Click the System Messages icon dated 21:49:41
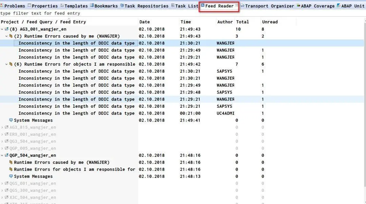366x204 pixels. tap(11, 120)
